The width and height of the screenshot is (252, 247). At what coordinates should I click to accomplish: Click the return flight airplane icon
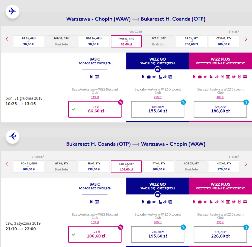pyautogui.click(x=13, y=137)
